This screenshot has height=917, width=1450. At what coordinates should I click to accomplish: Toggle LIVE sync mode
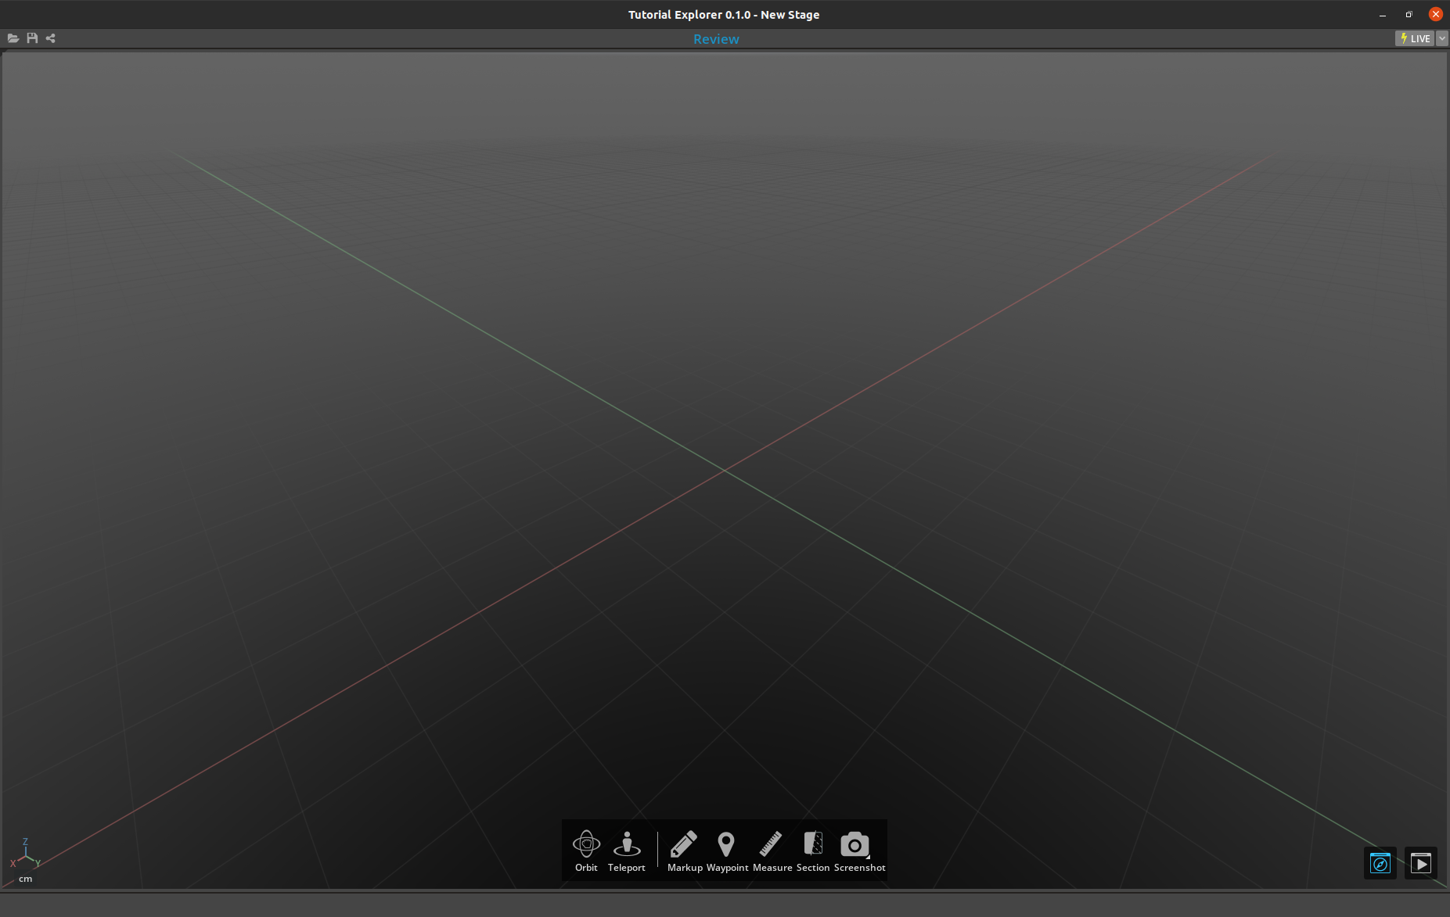[1416, 38]
